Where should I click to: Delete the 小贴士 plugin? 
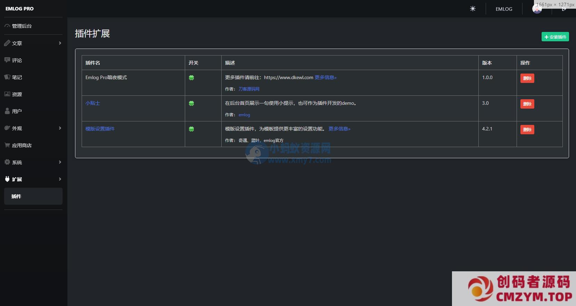[x=527, y=104]
